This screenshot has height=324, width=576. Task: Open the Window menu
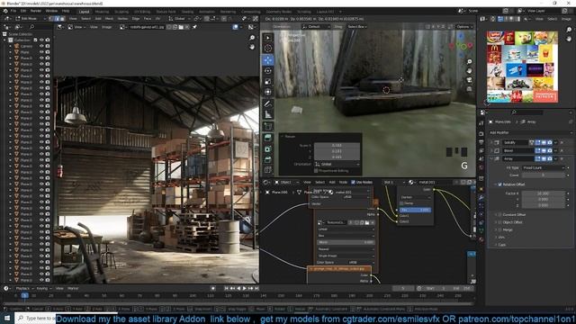click(x=51, y=11)
